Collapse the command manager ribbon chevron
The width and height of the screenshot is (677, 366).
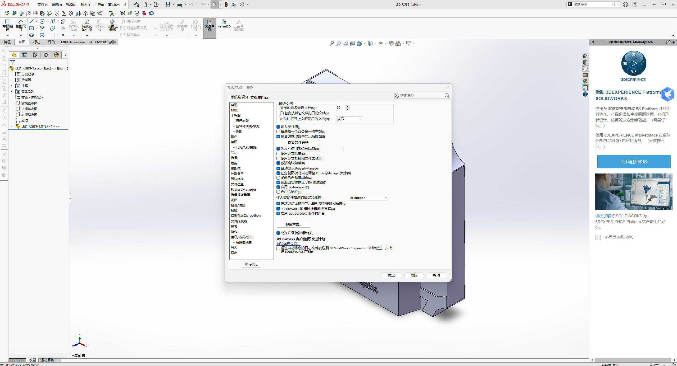(x=673, y=36)
